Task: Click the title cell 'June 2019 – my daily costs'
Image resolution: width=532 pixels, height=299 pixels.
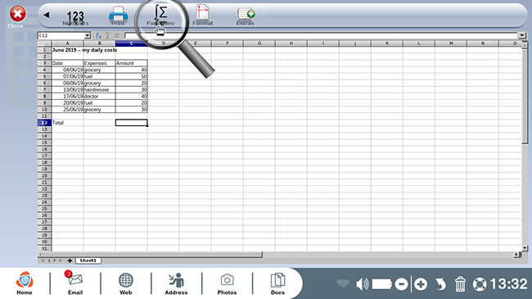Action: (x=84, y=50)
